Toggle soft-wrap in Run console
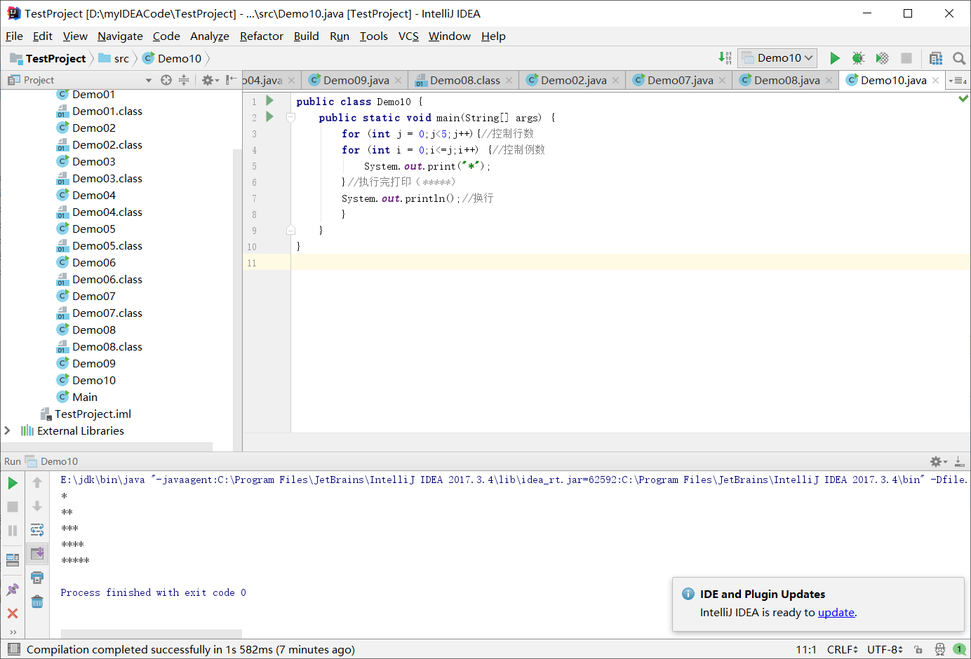The image size is (971, 659). (x=37, y=529)
